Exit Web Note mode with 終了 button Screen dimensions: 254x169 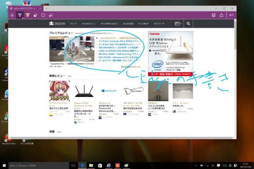click(231, 15)
